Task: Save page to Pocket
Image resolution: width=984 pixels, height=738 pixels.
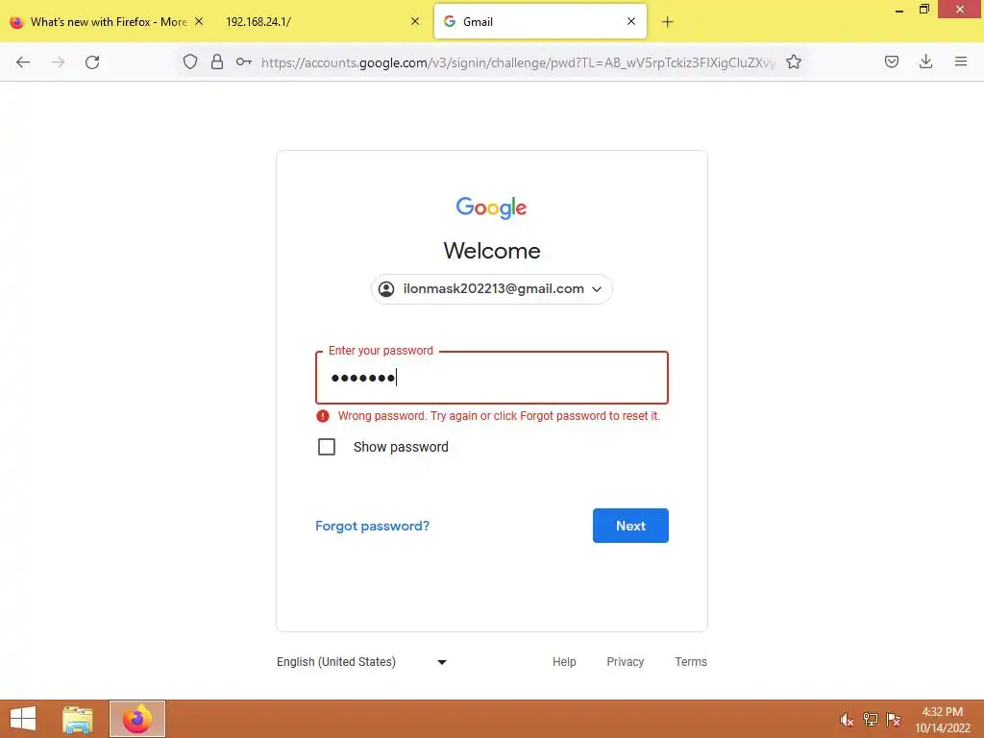Action: [x=892, y=61]
